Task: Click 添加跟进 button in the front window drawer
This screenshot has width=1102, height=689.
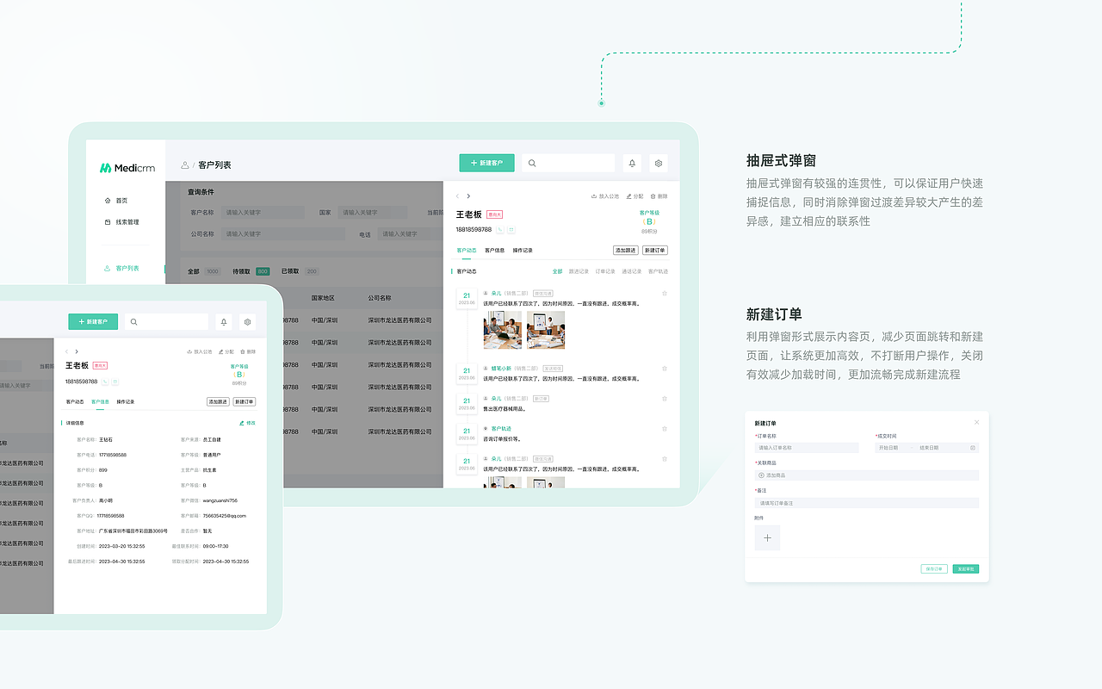Action: click(218, 401)
